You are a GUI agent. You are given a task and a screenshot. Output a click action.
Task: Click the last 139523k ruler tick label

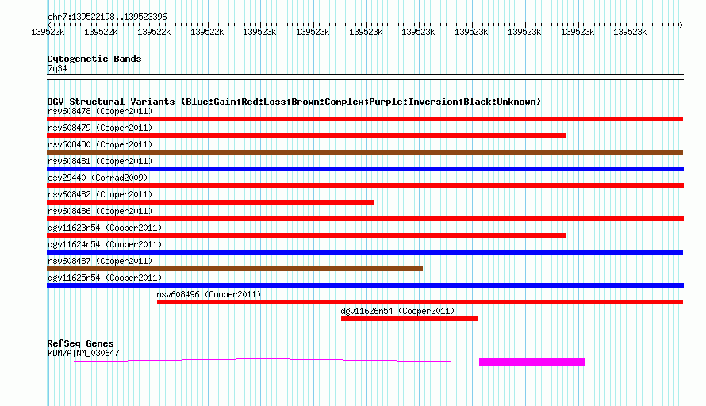tap(630, 32)
